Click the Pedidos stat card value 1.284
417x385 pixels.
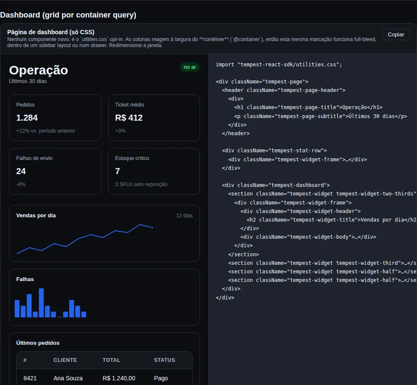(x=27, y=118)
